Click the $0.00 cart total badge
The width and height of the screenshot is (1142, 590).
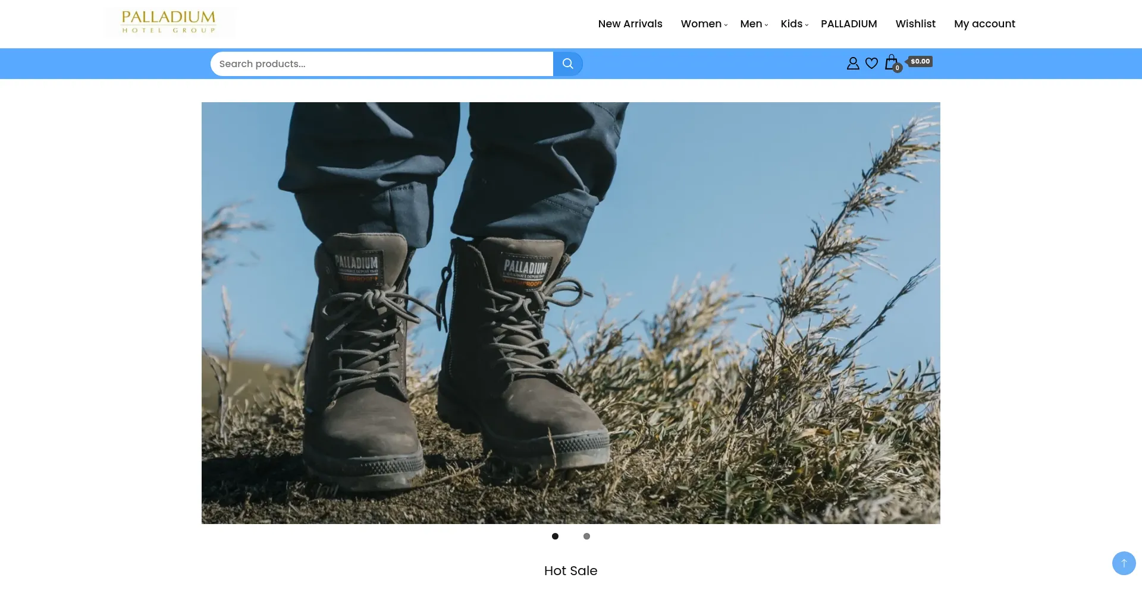(x=920, y=61)
